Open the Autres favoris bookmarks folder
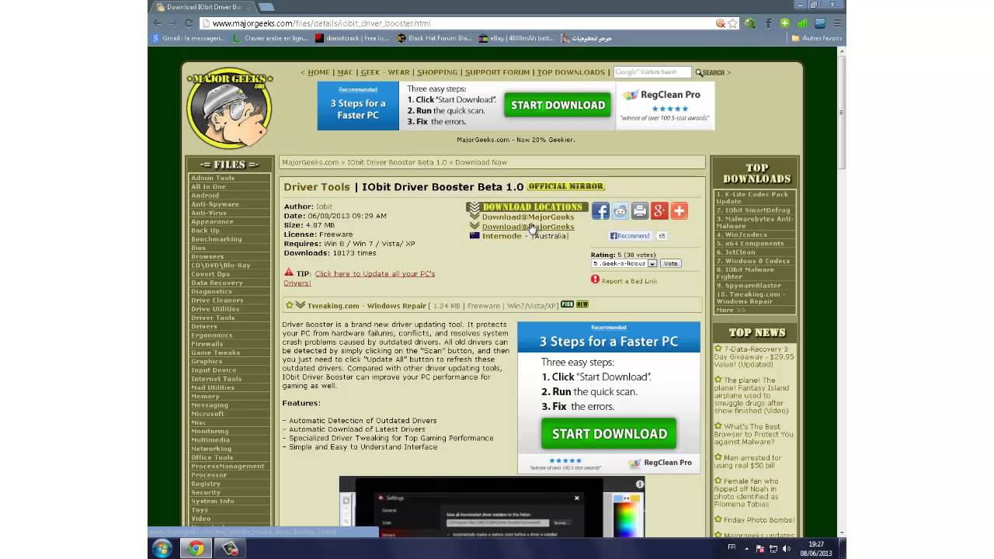Image resolution: width=994 pixels, height=559 pixels. click(x=817, y=37)
